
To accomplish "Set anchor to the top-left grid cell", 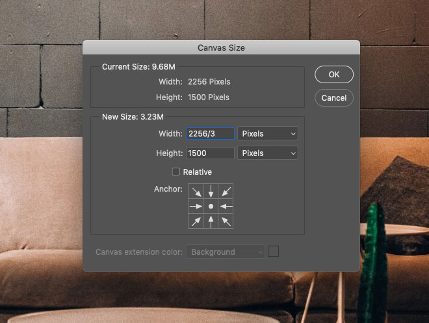I will pos(196,191).
